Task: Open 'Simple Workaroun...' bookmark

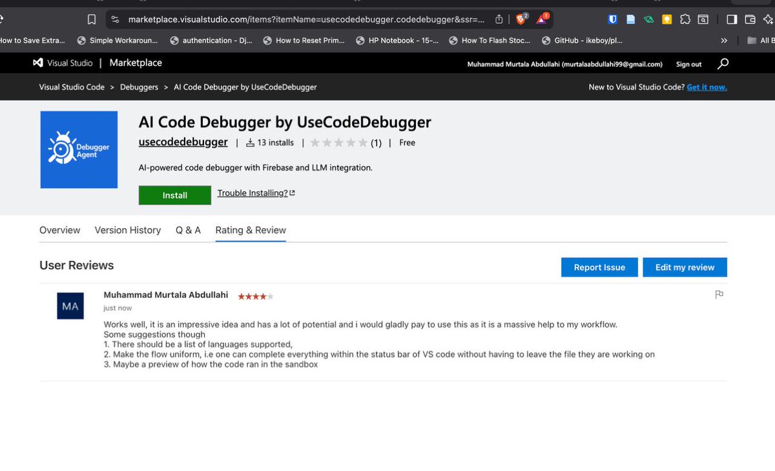Action: pos(118,40)
